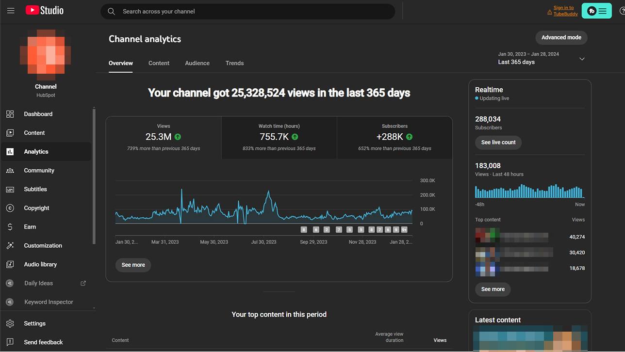Select the Views metric card
Viewport: 625px width, 352px height.
point(164,138)
